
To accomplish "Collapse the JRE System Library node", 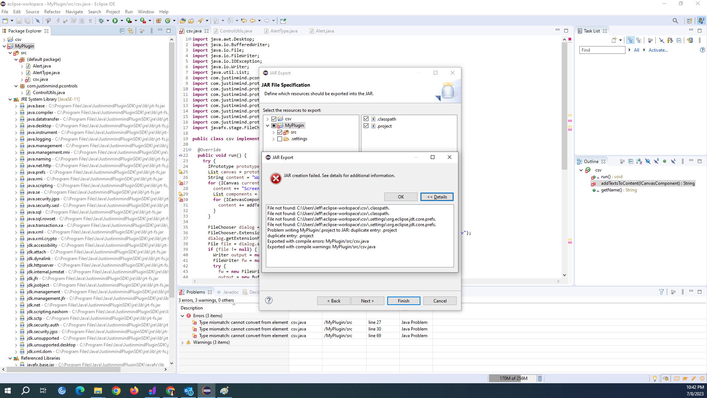I will click(x=10, y=99).
